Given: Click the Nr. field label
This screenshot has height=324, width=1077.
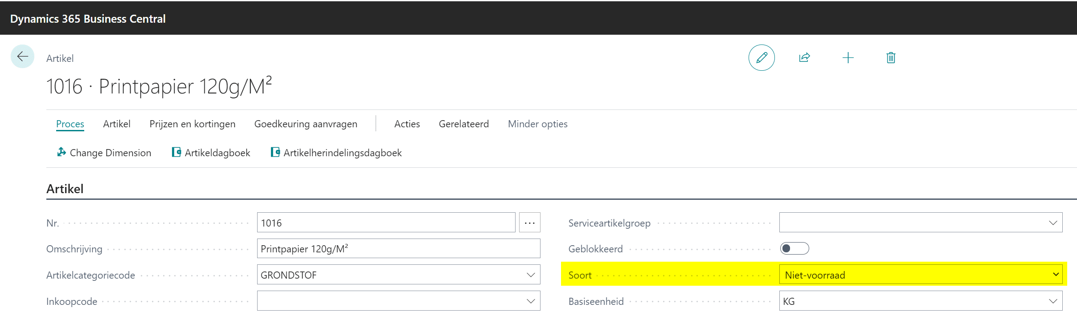Looking at the screenshot, I should click(53, 223).
